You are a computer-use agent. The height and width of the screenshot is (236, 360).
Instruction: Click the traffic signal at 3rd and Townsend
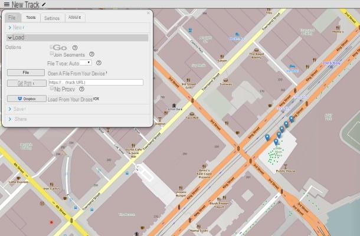tap(192, 100)
